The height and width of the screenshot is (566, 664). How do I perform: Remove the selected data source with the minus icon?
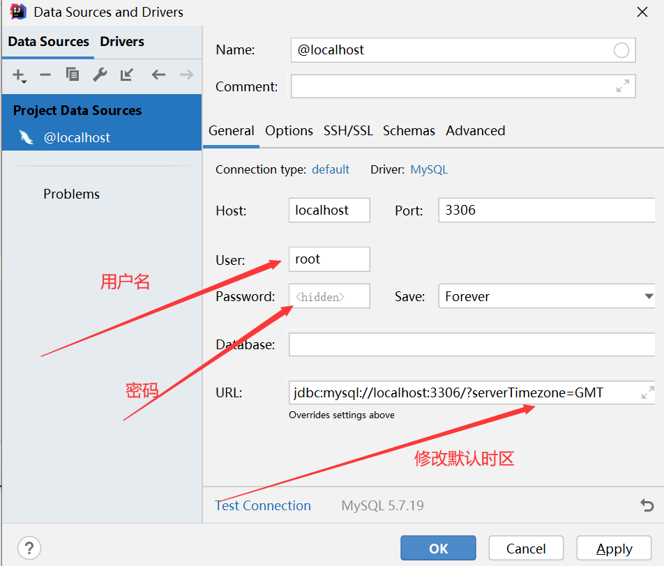(x=45, y=75)
